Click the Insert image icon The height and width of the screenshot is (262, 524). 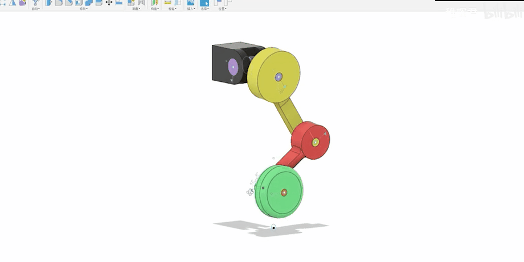coord(191,2)
